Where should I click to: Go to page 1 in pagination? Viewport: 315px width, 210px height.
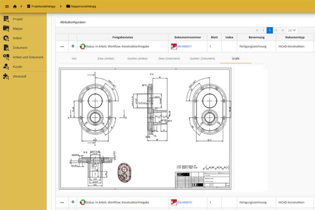270,30
